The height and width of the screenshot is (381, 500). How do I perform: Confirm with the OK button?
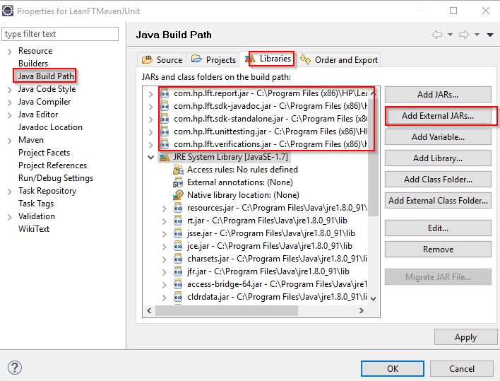tap(393, 369)
